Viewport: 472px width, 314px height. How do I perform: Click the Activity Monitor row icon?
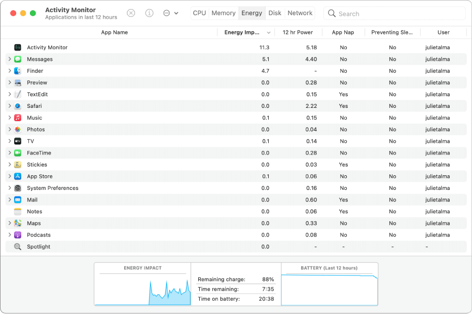[18, 47]
